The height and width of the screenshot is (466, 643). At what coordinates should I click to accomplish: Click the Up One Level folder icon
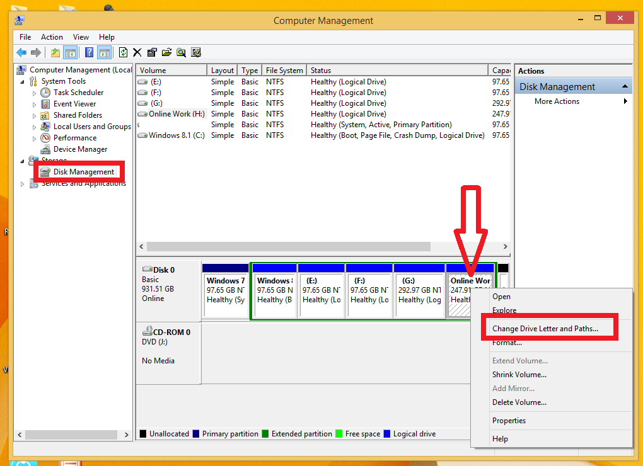(x=55, y=52)
